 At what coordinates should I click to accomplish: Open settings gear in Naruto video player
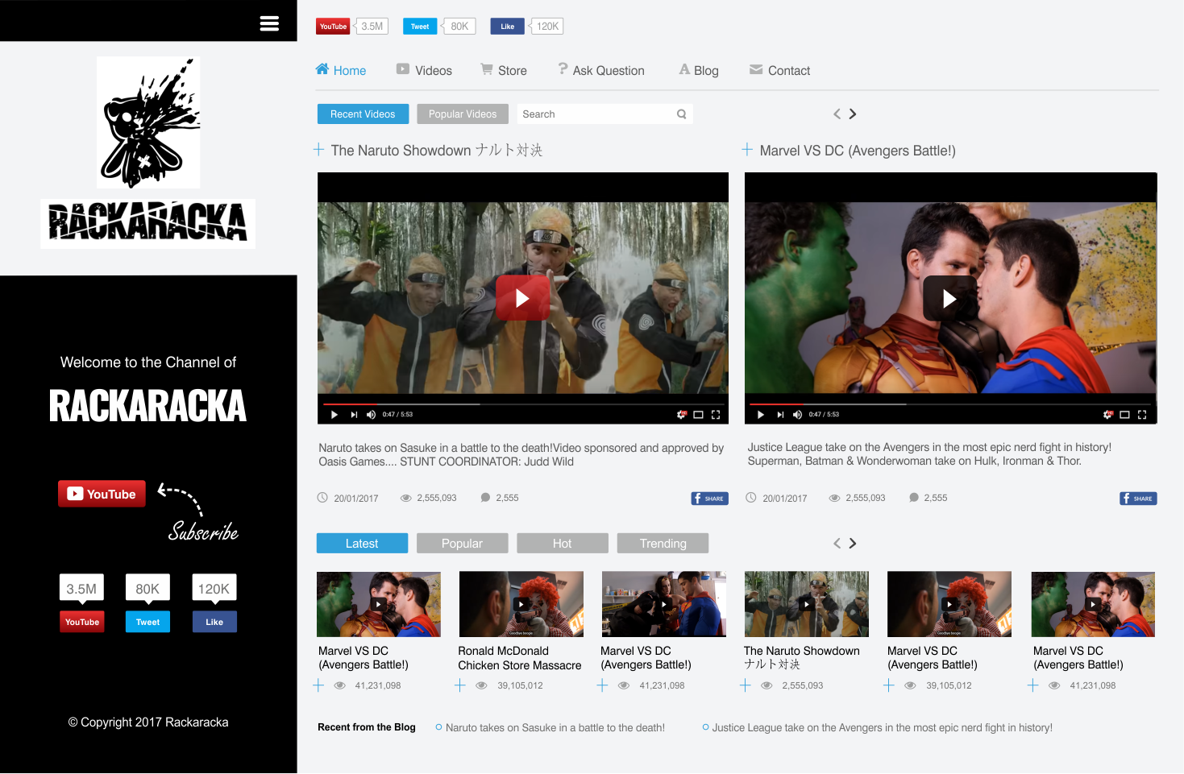[x=682, y=415]
